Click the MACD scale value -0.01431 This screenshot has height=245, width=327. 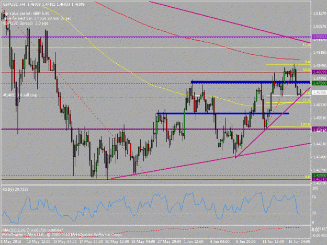(320, 236)
